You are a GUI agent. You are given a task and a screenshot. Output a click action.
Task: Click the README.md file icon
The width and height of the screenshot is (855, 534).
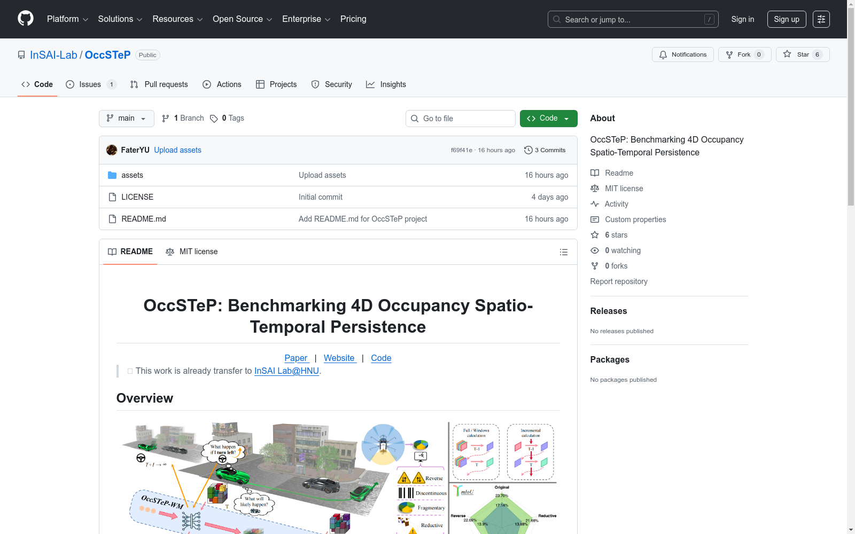[112, 219]
